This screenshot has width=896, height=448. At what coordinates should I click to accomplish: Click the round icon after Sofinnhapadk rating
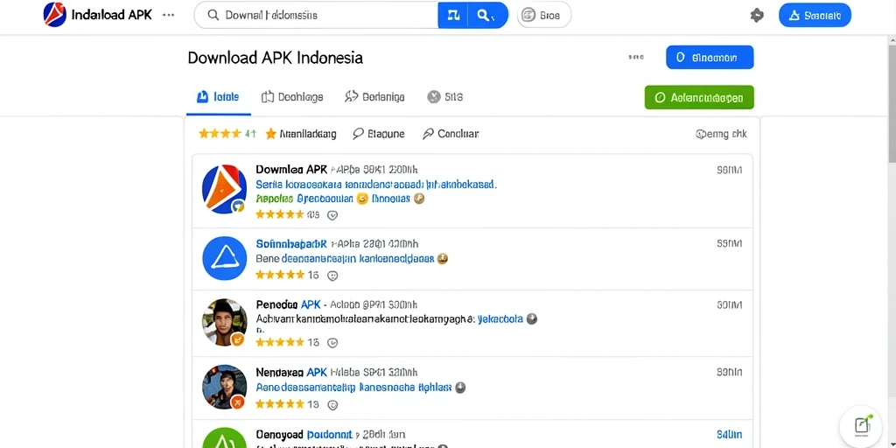click(x=332, y=276)
